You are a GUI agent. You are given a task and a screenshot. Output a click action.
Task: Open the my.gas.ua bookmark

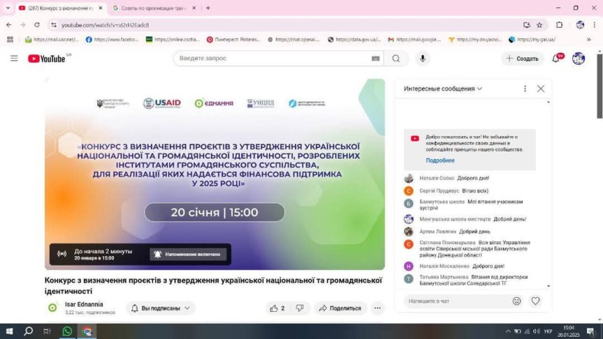click(532, 39)
